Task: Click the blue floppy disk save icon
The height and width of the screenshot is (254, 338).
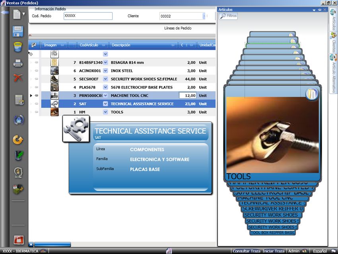Action: point(18,31)
